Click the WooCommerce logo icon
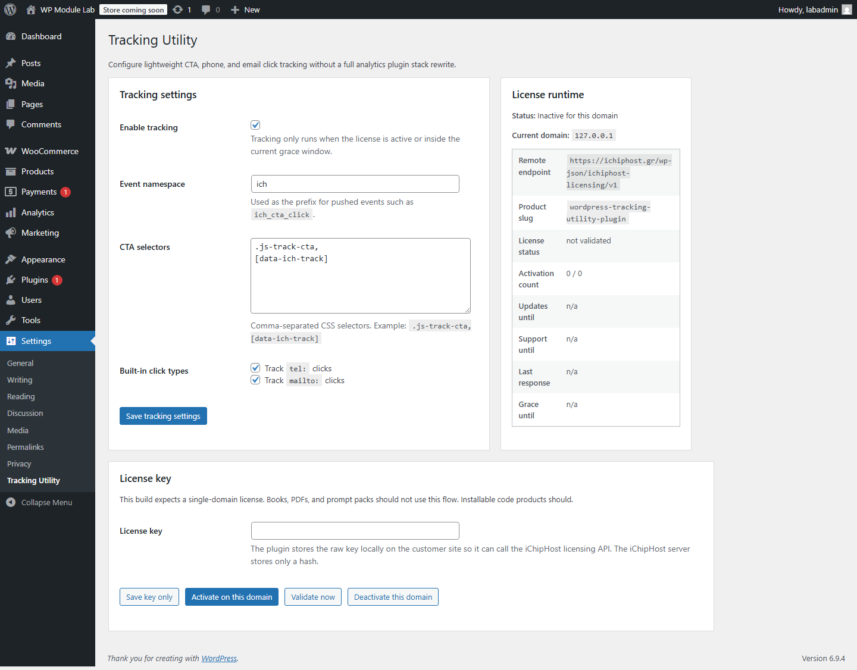The width and height of the screenshot is (857, 670). (11, 151)
